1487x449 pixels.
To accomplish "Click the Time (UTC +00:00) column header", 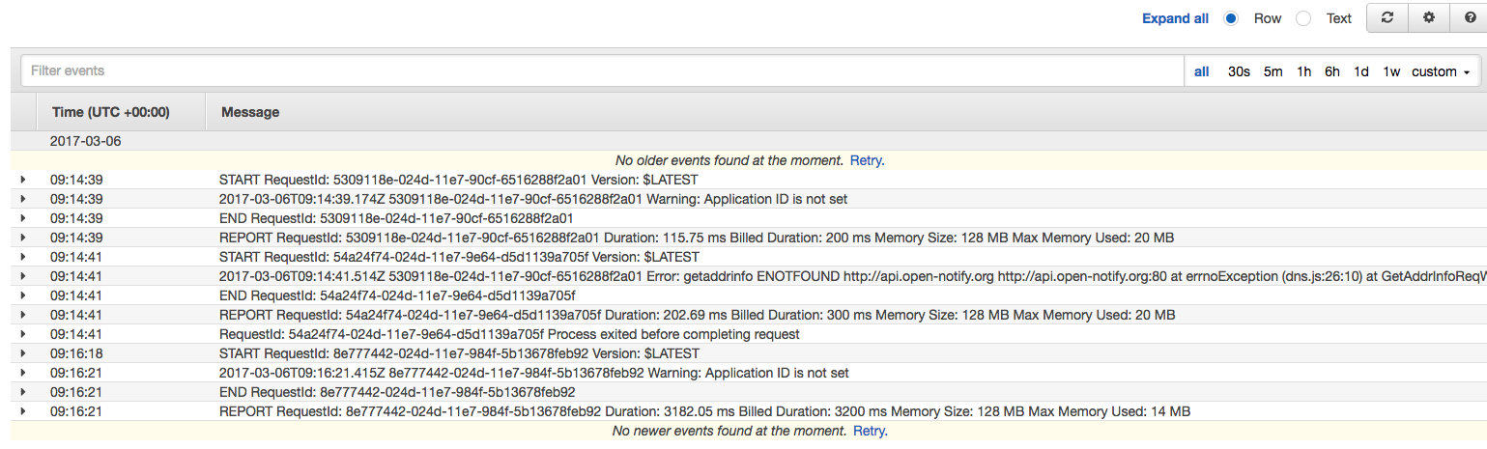I will [111, 112].
